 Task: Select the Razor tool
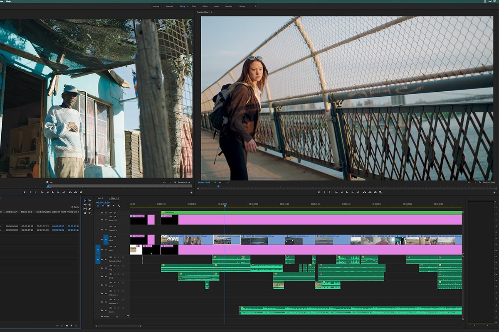pos(89,205)
